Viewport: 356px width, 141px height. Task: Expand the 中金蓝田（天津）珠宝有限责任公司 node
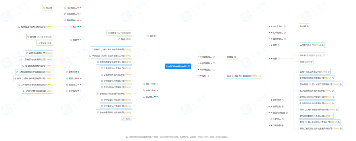click(x=90, y=56)
